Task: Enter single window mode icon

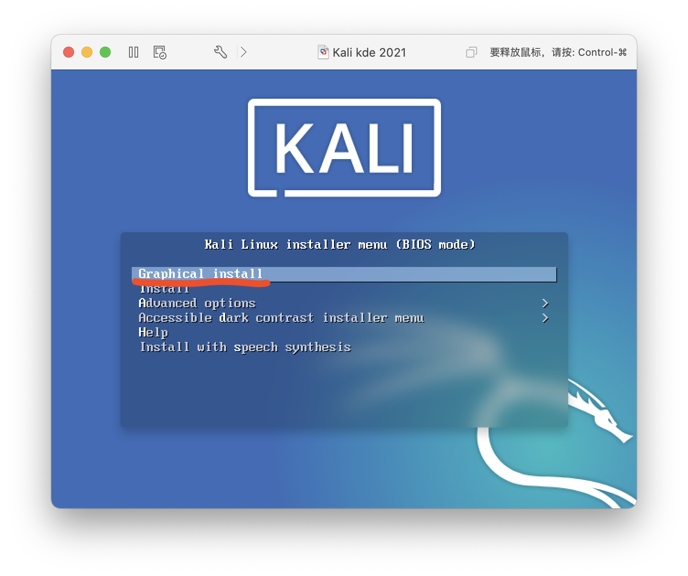Action: pyautogui.click(x=471, y=52)
